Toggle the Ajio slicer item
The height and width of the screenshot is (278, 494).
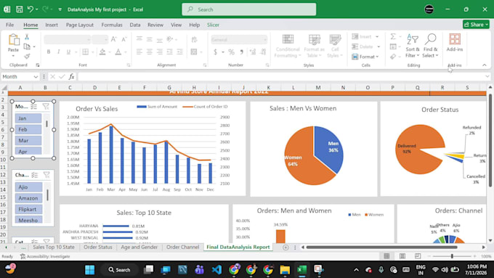28,187
